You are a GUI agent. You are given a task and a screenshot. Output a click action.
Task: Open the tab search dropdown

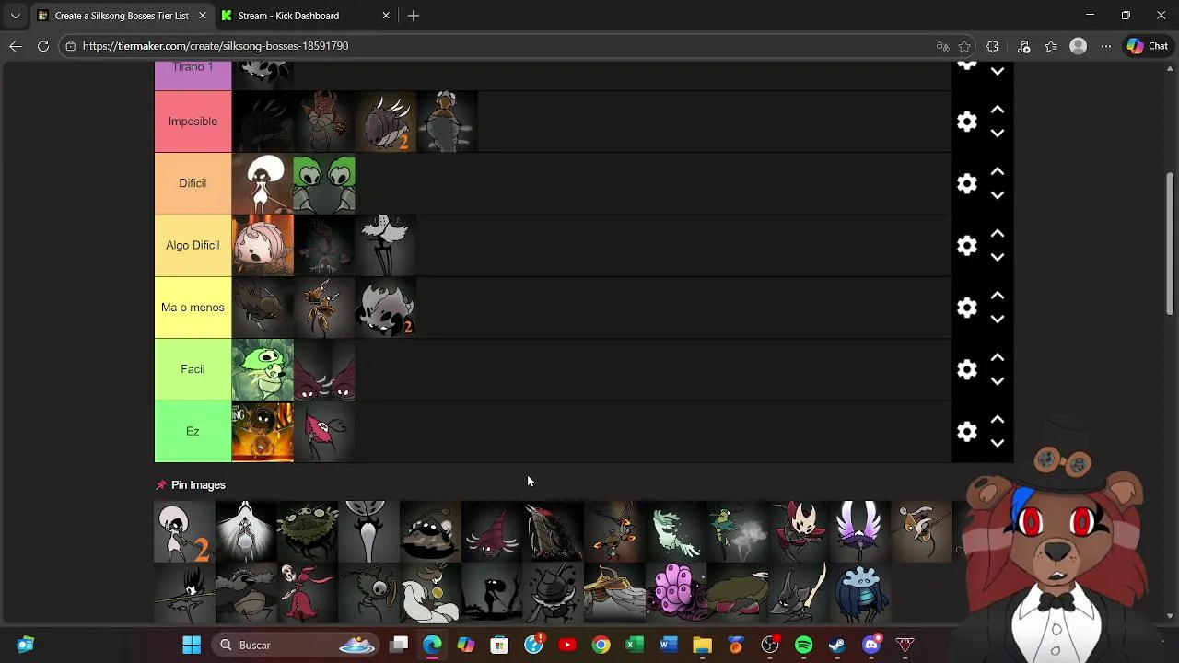pyautogui.click(x=15, y=16)
